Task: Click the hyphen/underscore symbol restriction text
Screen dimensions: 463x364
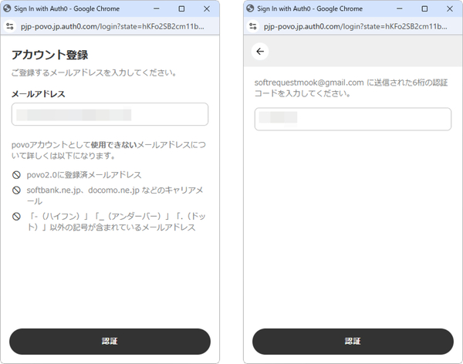Action: click(117, 221)
